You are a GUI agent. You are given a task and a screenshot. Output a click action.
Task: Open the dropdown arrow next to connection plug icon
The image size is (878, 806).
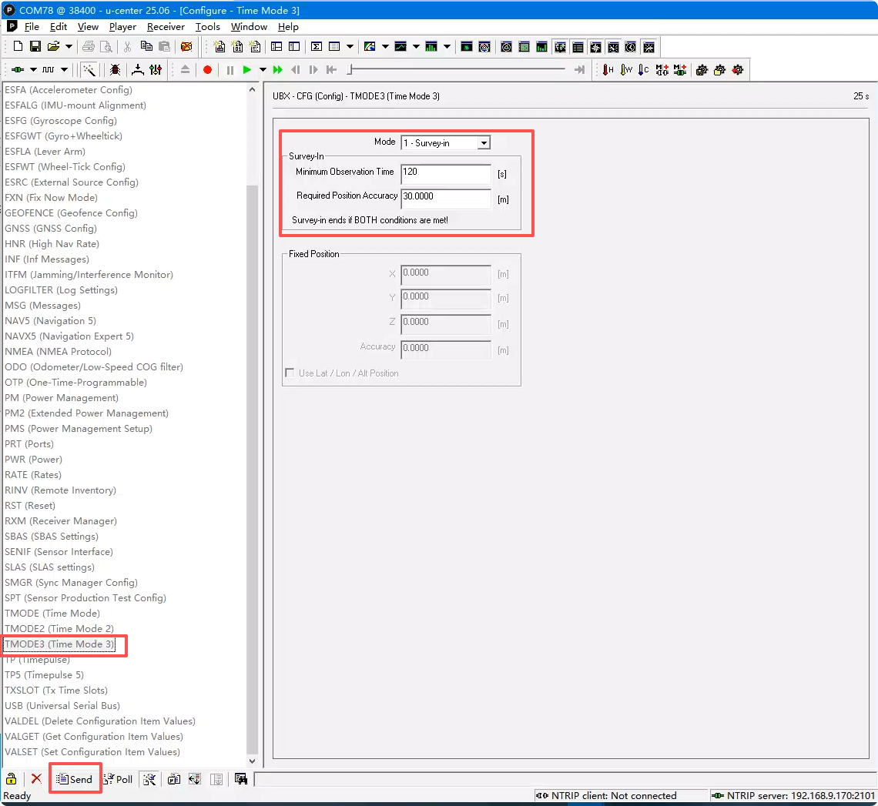[x=33, y=70]
